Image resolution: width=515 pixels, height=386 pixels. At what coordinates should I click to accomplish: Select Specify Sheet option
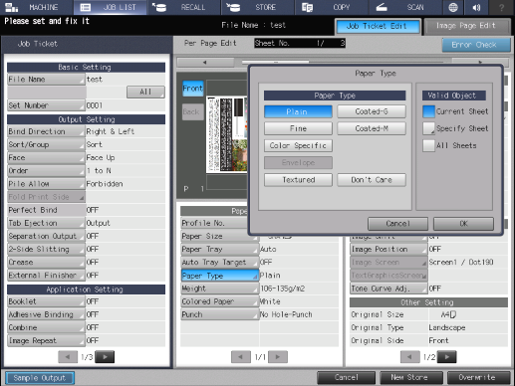click(x=428, y=128)
